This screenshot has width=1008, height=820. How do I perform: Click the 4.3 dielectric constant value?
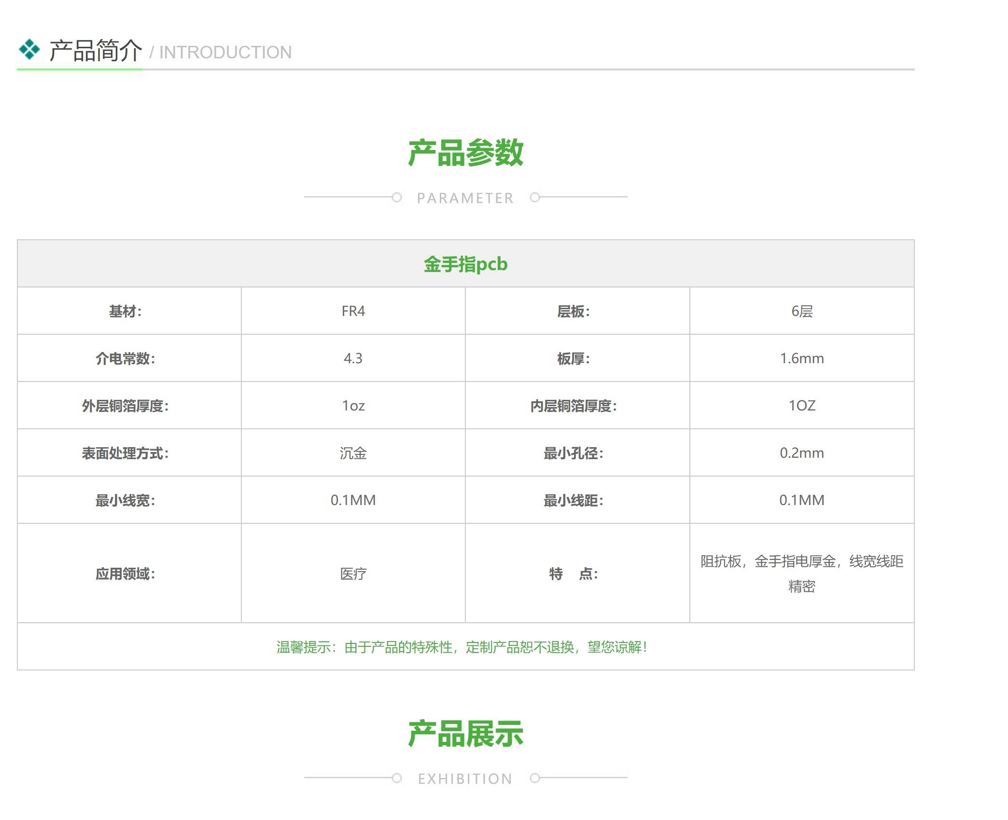pos(353,358)
